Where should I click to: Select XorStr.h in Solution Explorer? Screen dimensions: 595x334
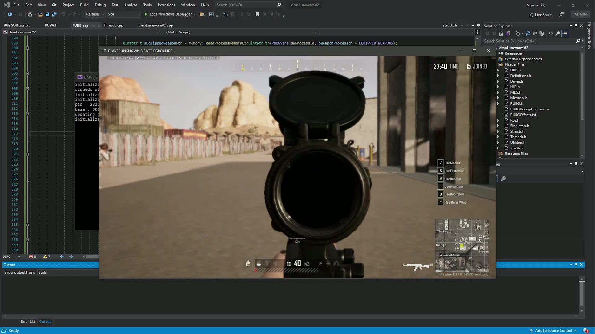coord(516,148)
